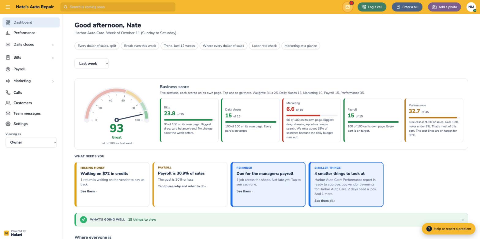Click the Nolavi logo icon
The image size is (480, 239).
tap(6, 233)
